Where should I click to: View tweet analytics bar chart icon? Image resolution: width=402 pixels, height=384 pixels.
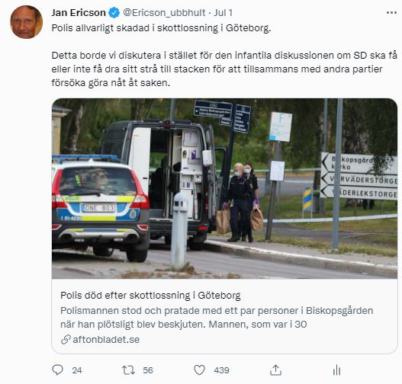click(336, 370)
